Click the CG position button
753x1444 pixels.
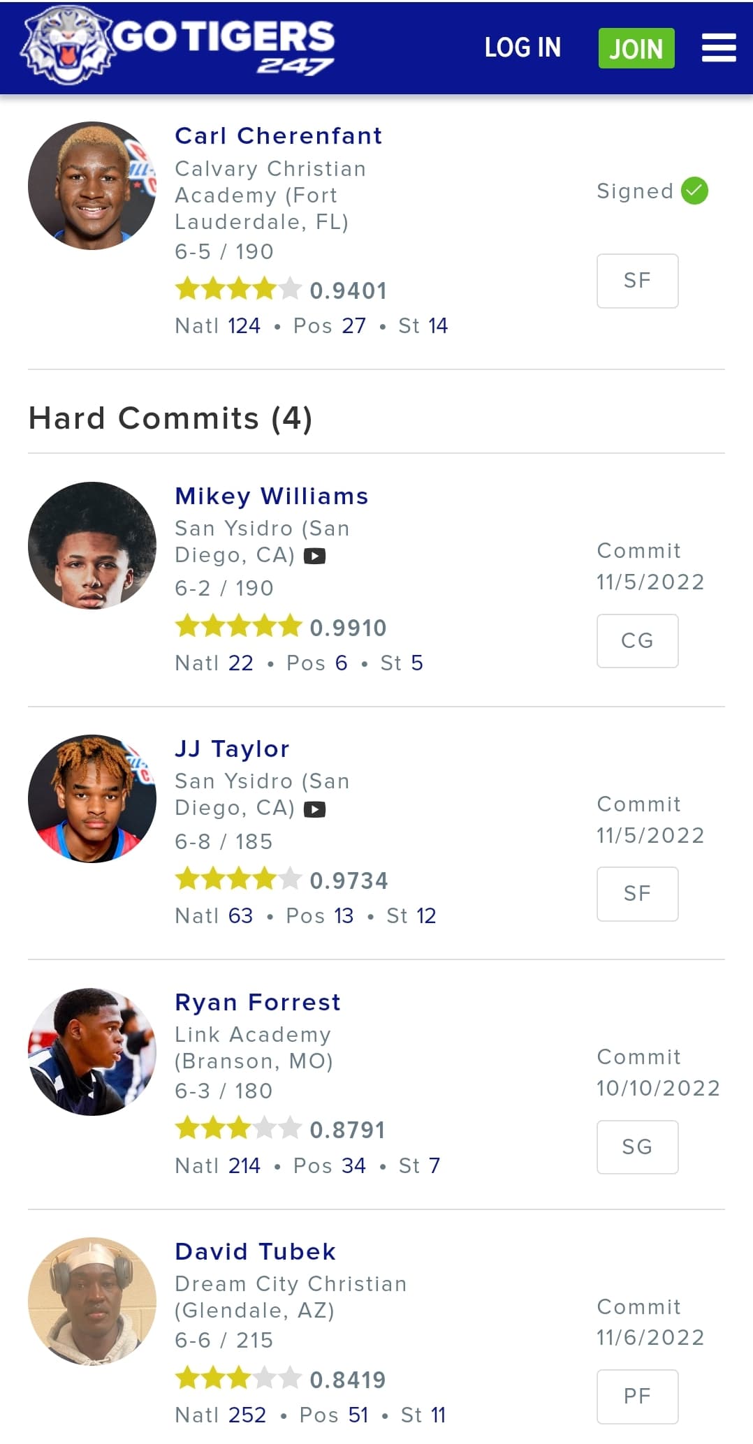[x=637, y=641]
